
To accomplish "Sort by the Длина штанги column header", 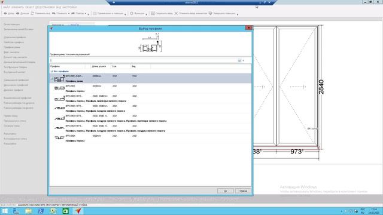I will [101, 66].
